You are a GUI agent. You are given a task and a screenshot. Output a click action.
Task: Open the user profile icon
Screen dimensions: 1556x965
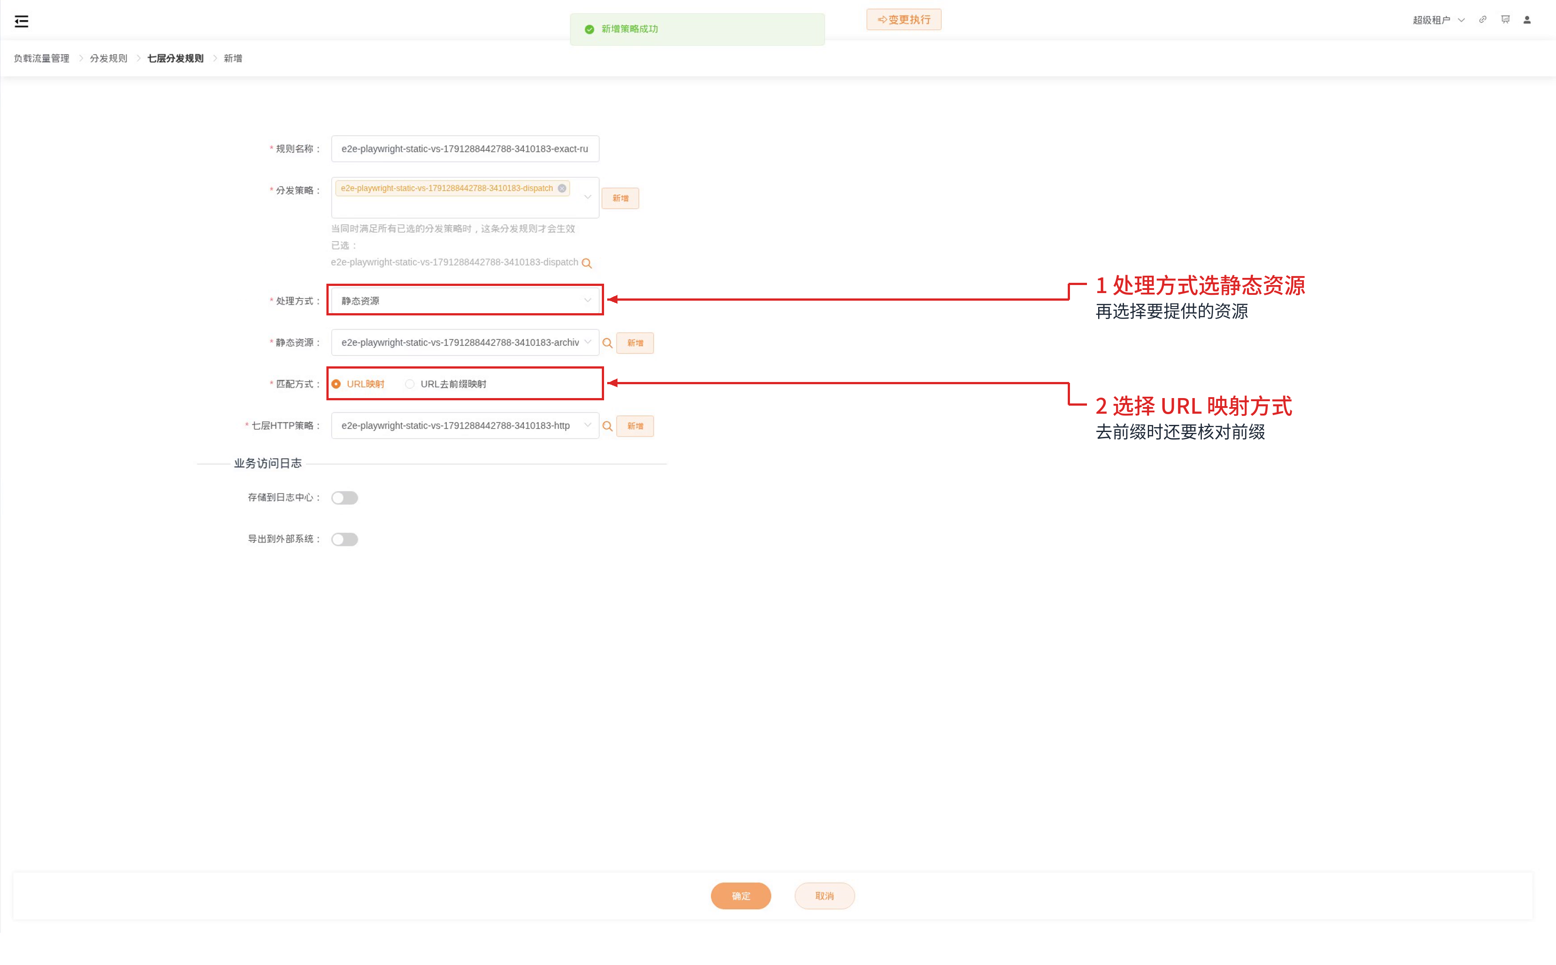tap(1527, 20)
